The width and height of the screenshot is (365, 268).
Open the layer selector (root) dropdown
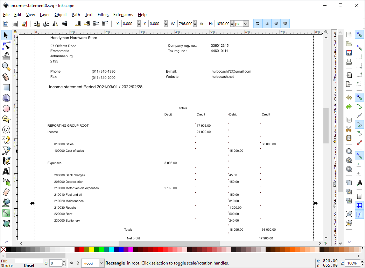101,263
